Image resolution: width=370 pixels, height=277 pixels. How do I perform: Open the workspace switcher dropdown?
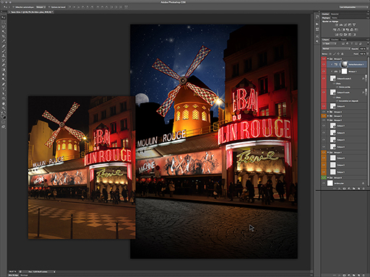coord(353,7)
